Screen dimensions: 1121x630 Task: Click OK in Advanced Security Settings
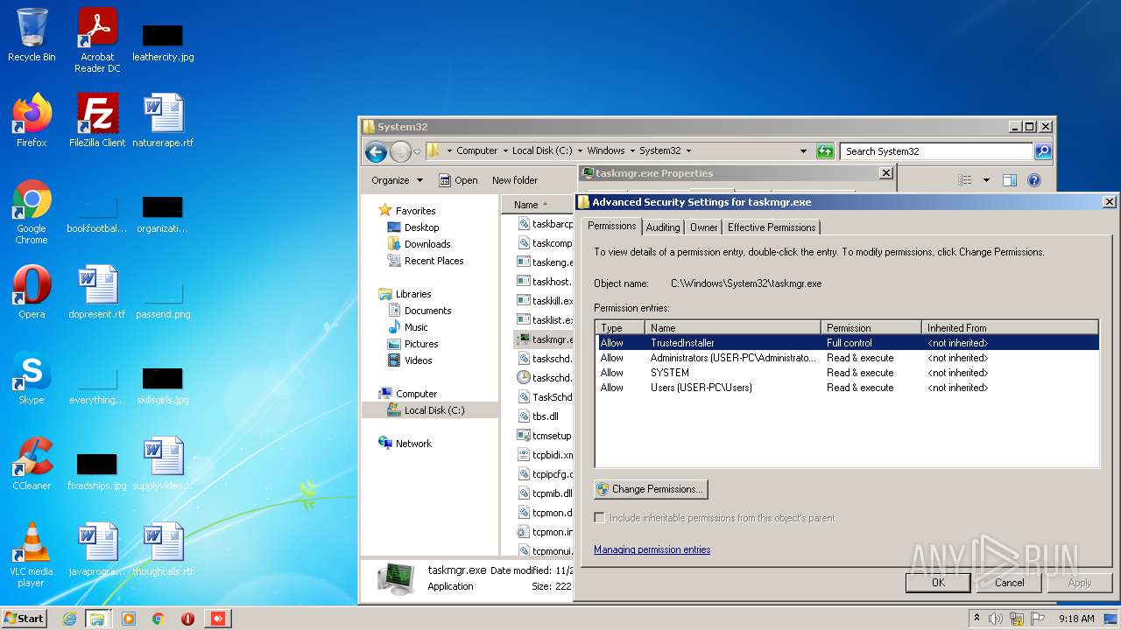[x=938, y=582]
